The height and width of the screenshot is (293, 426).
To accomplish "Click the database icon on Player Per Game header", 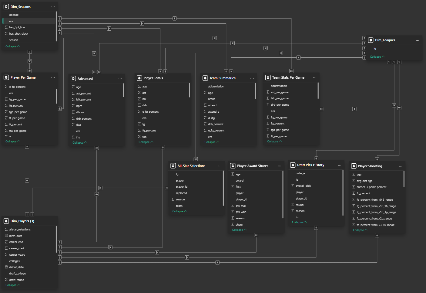I will pyautogui.click(x=6, y=77).
